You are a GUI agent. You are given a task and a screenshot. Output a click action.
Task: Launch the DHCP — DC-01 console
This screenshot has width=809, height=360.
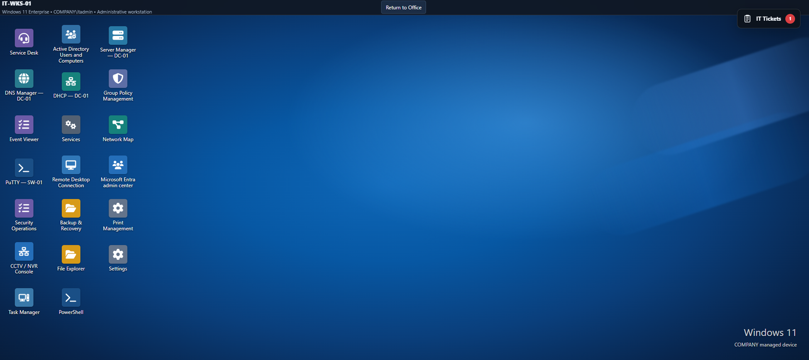point(71,81)
